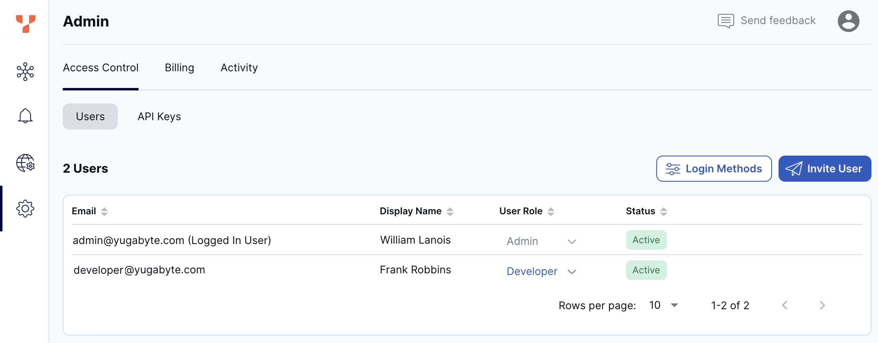This screenshot has width=878, height=343.
Task: Sort the table by Email column
Action: pos(104,211)
